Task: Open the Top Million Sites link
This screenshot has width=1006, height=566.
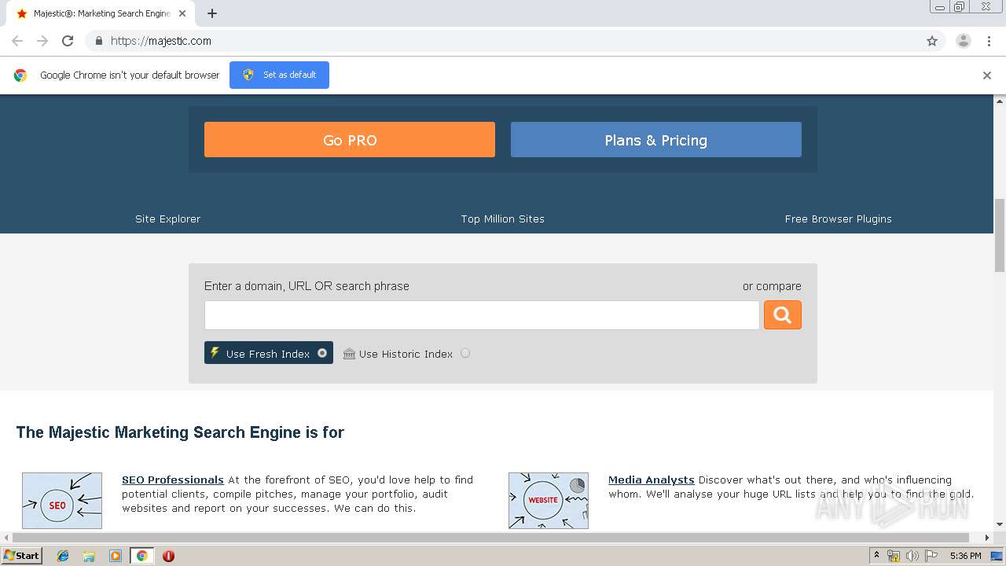Action: tap(503, 219)
